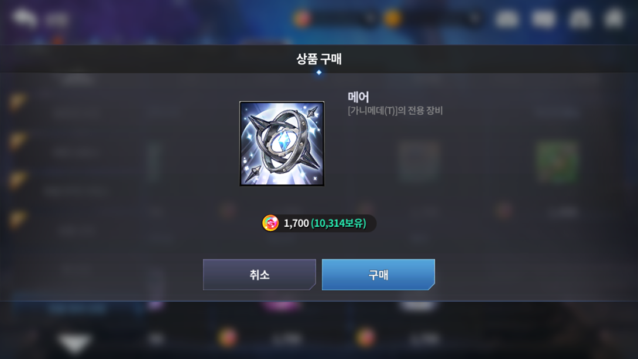Open the second white icon in top-right row
Viewport: 638px width, 359px height.
coord(544,19)
